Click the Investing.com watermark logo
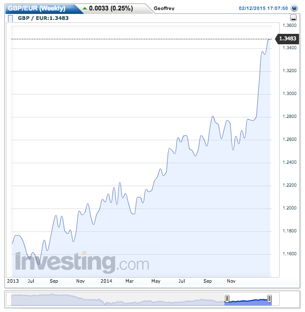 click(82, 262)
